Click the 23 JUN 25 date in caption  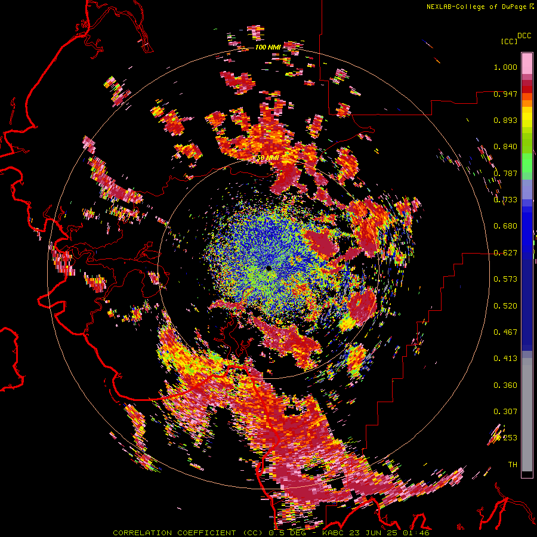click(x=374, y=533)
